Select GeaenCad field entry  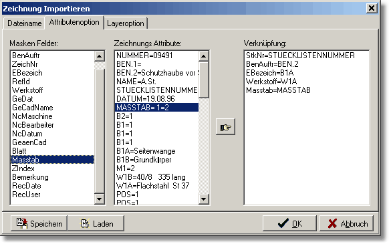(53, 142)
